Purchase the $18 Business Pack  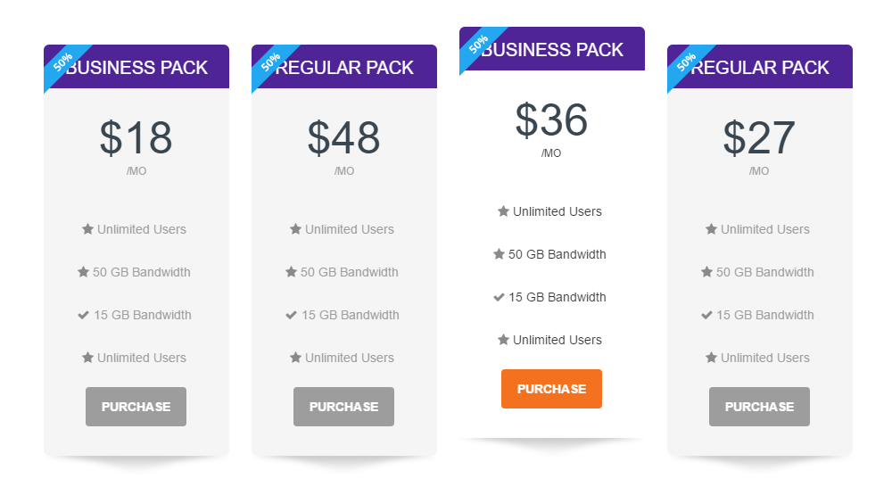[x=136, y=407]
